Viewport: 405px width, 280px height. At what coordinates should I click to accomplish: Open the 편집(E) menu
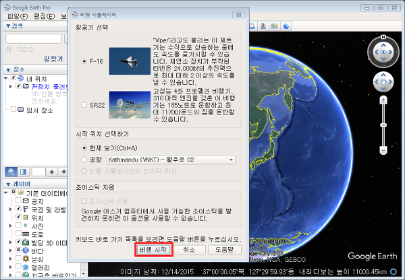pyautogui.click(x=45, y=16)
